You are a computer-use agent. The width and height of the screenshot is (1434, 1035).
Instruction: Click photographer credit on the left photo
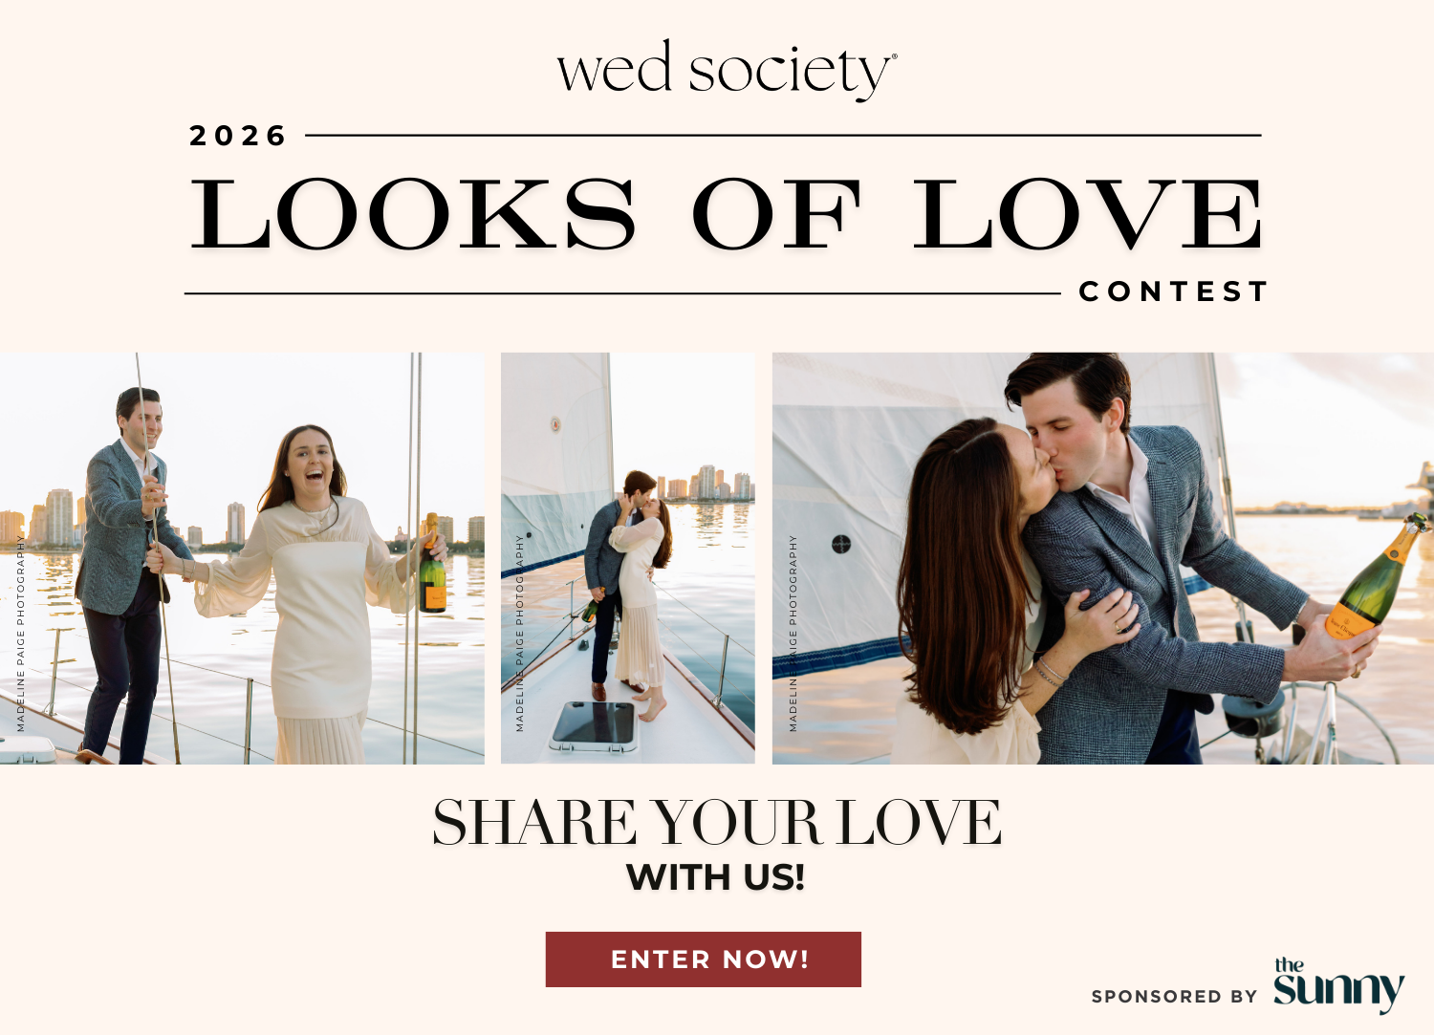click(21, 634)
